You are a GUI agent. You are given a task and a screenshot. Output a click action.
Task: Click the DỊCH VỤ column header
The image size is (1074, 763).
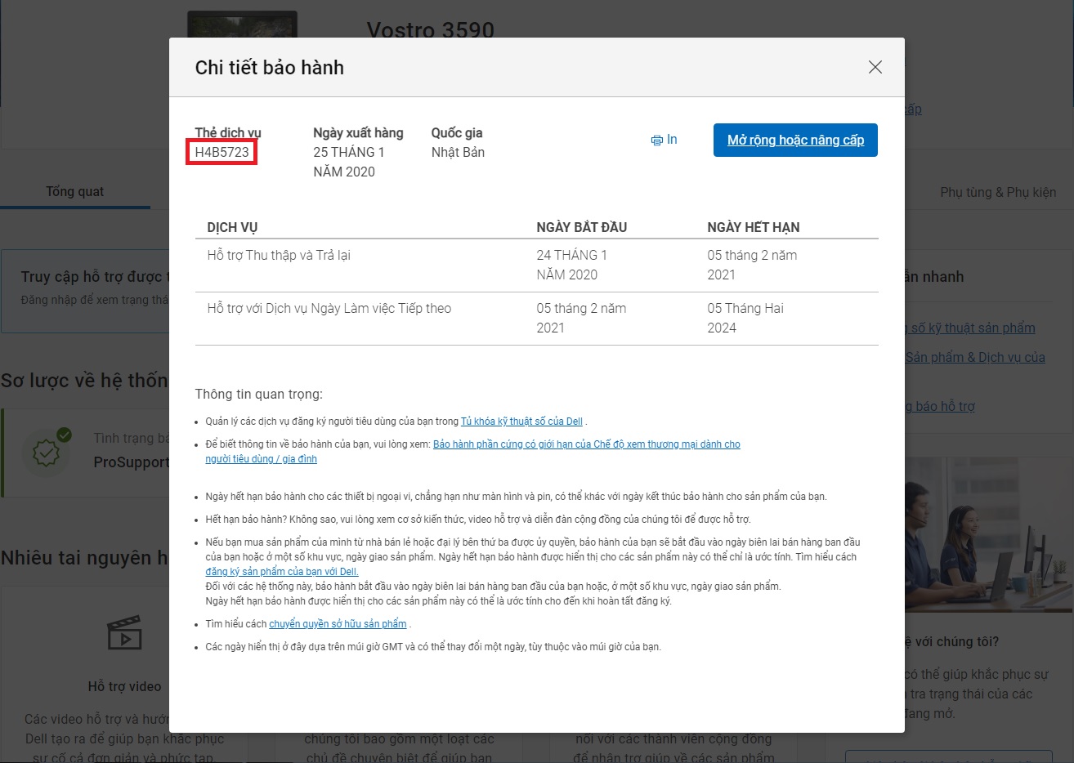(232, 227)
